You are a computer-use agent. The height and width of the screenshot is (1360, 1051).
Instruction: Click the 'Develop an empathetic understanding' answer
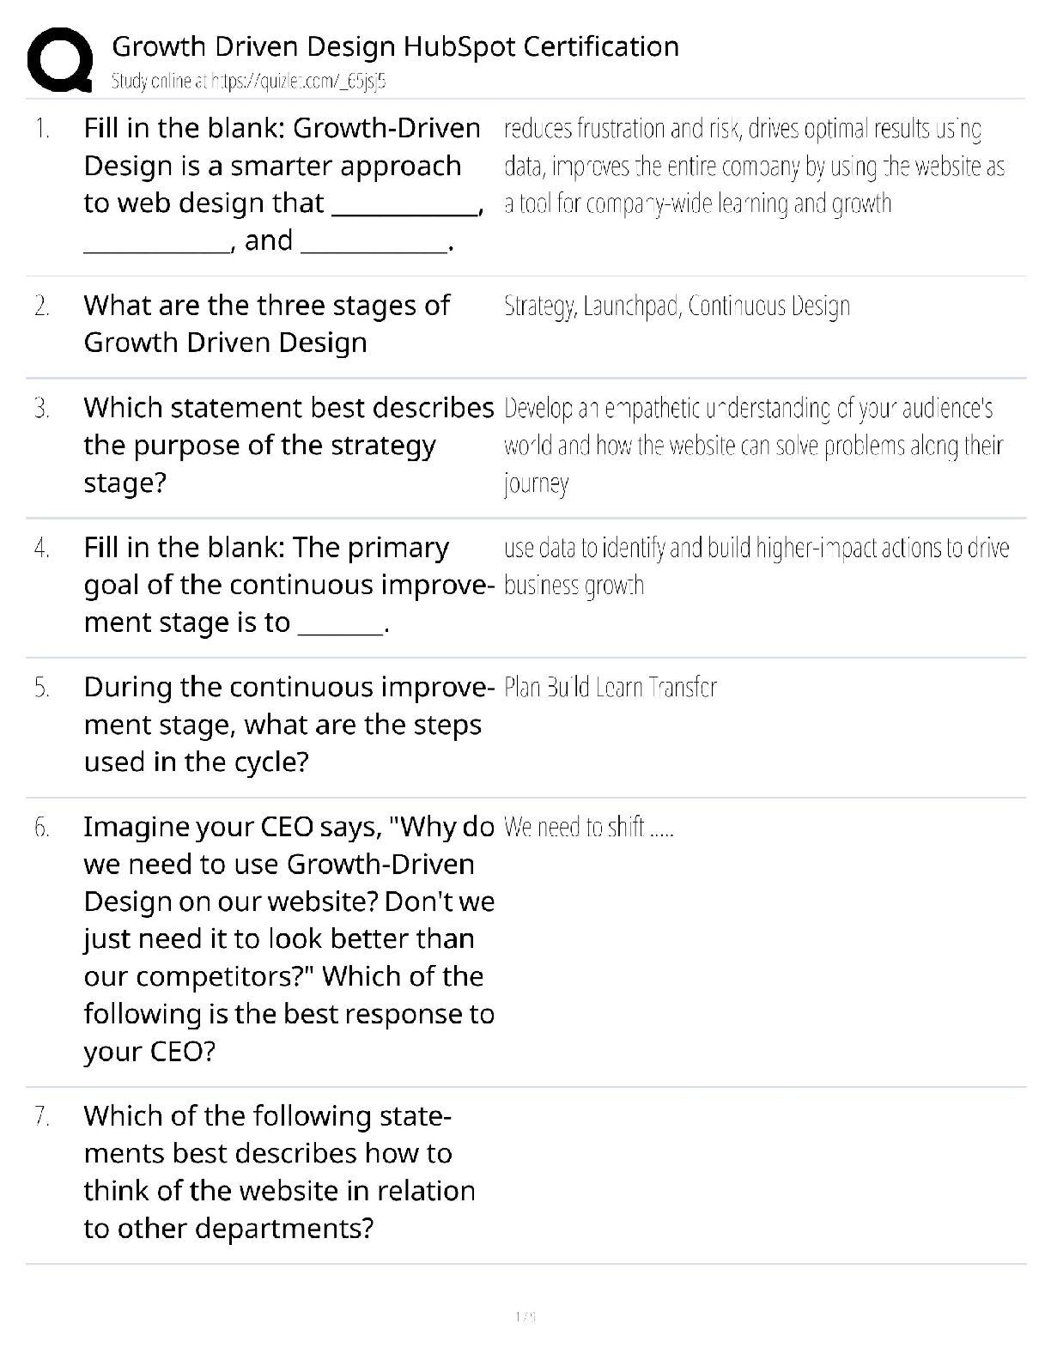tap(753, 445)
